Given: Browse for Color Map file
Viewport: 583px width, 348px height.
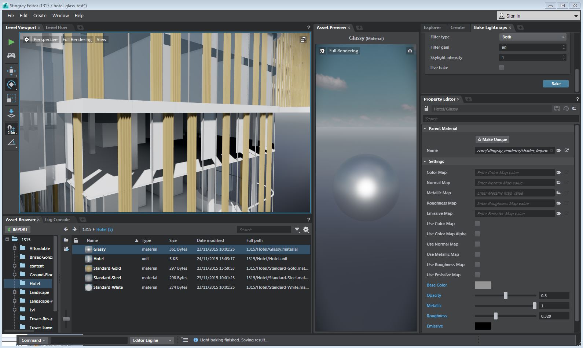Looking at the screenshot, I should click(x=558, y=172).
